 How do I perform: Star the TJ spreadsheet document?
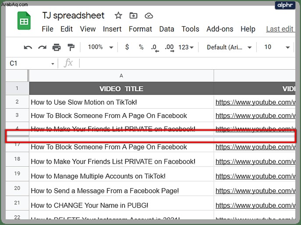(x=118, y=15)
